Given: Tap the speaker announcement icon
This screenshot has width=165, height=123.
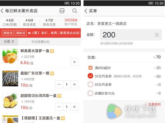Looking at the screenshot, I should (x=29, y=33).
